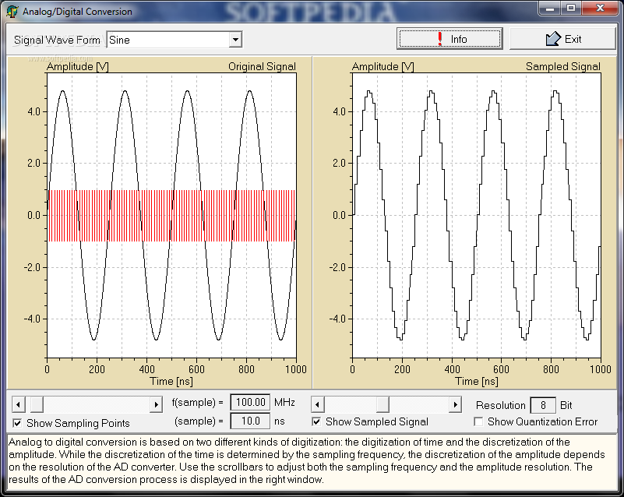Click left arrow of sampling frequency scrollbar
This screenshot has width=624, height=497.
[18, 404]
